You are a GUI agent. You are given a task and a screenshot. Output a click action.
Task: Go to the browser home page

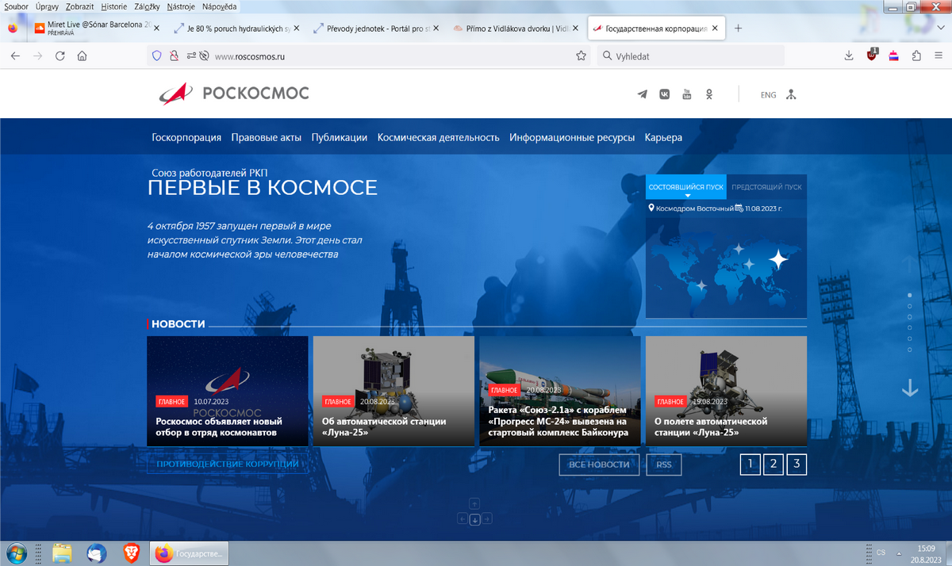coord(82,56)
